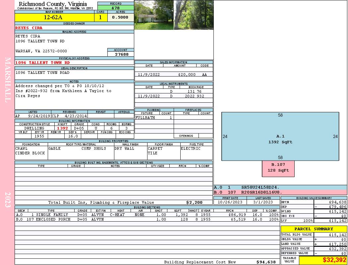The image size is (348, 265).
Task: Select the MARSHALL label in pink sidebar
Action: tap(8, 79)
